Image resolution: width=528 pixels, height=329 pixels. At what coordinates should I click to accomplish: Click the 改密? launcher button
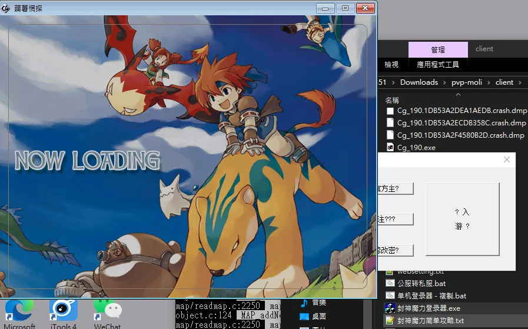(x=396, y=250)
